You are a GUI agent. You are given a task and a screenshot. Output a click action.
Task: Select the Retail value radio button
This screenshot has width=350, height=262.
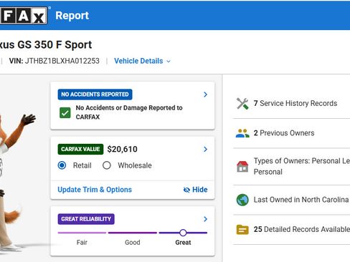point(62,165)
